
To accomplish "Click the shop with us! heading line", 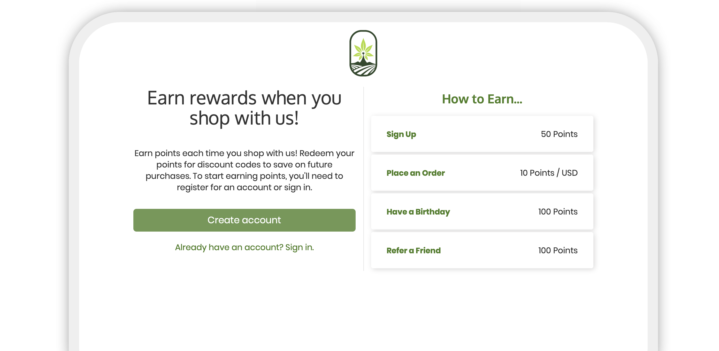I will pos(244,118).
